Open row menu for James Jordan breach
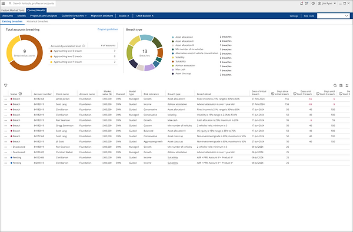353x232 pixels. [x=6, y=99]
